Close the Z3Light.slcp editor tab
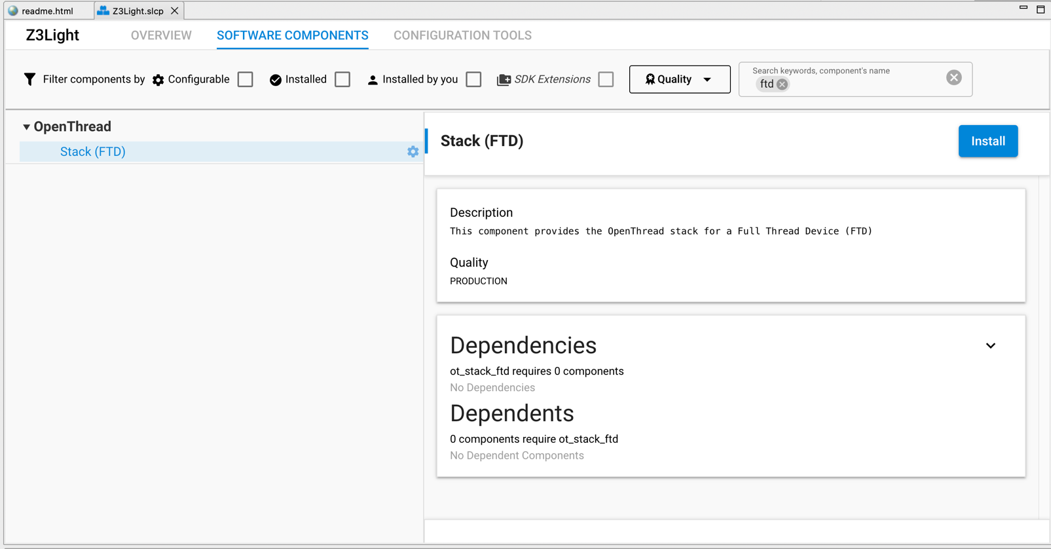Image resolution: width=1051 pixels, height=549 pixels. pyautogui.click(x=175, y=10)
